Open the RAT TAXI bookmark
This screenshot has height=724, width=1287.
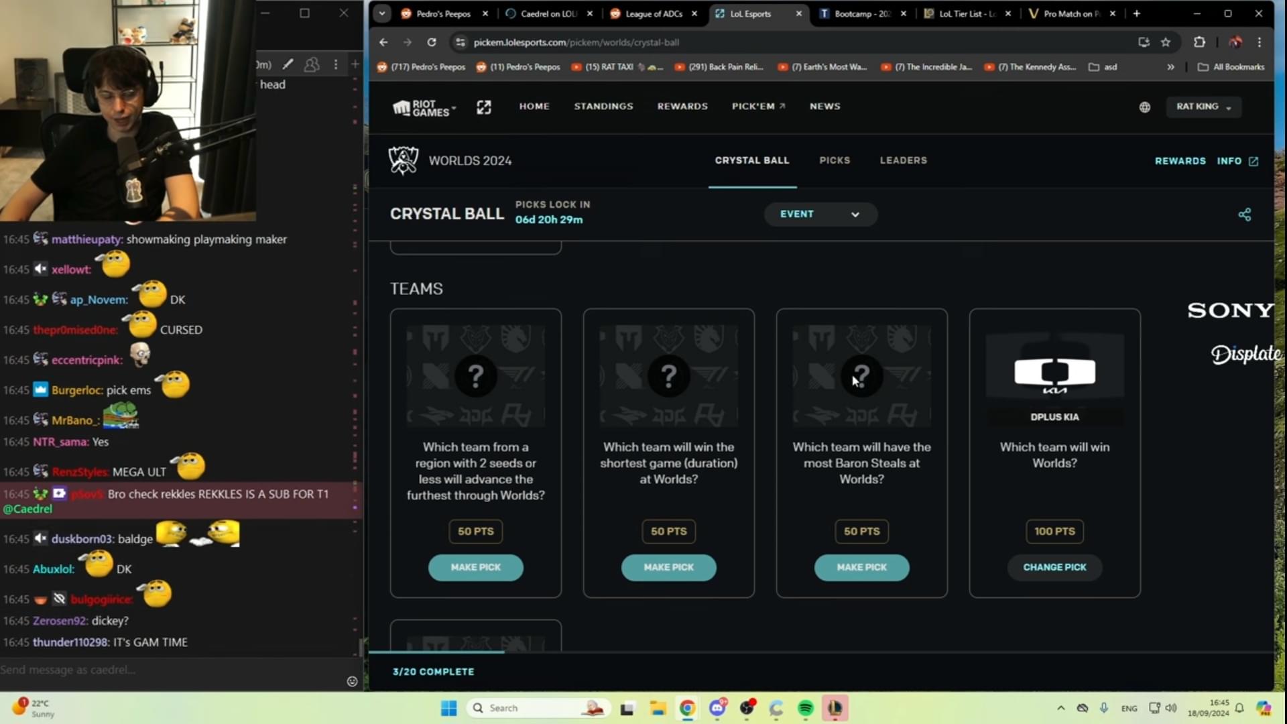coord(617,67)
